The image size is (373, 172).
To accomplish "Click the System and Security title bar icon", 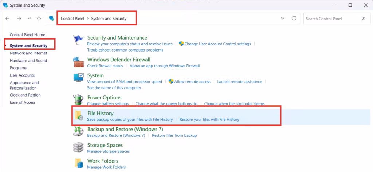I will (5, 5).
